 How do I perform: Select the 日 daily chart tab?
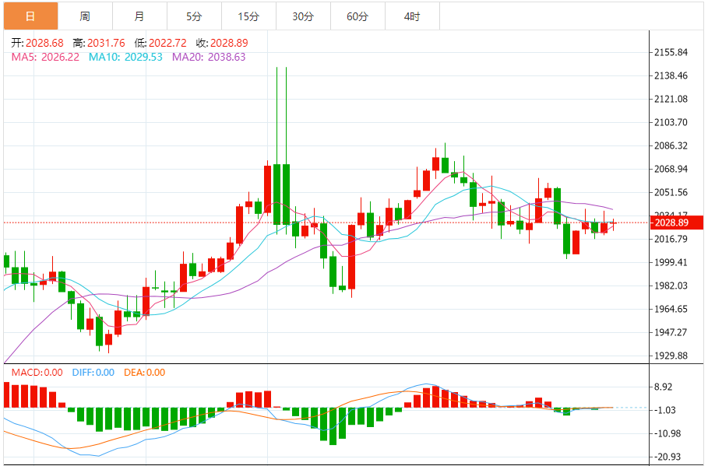point(30,16)
